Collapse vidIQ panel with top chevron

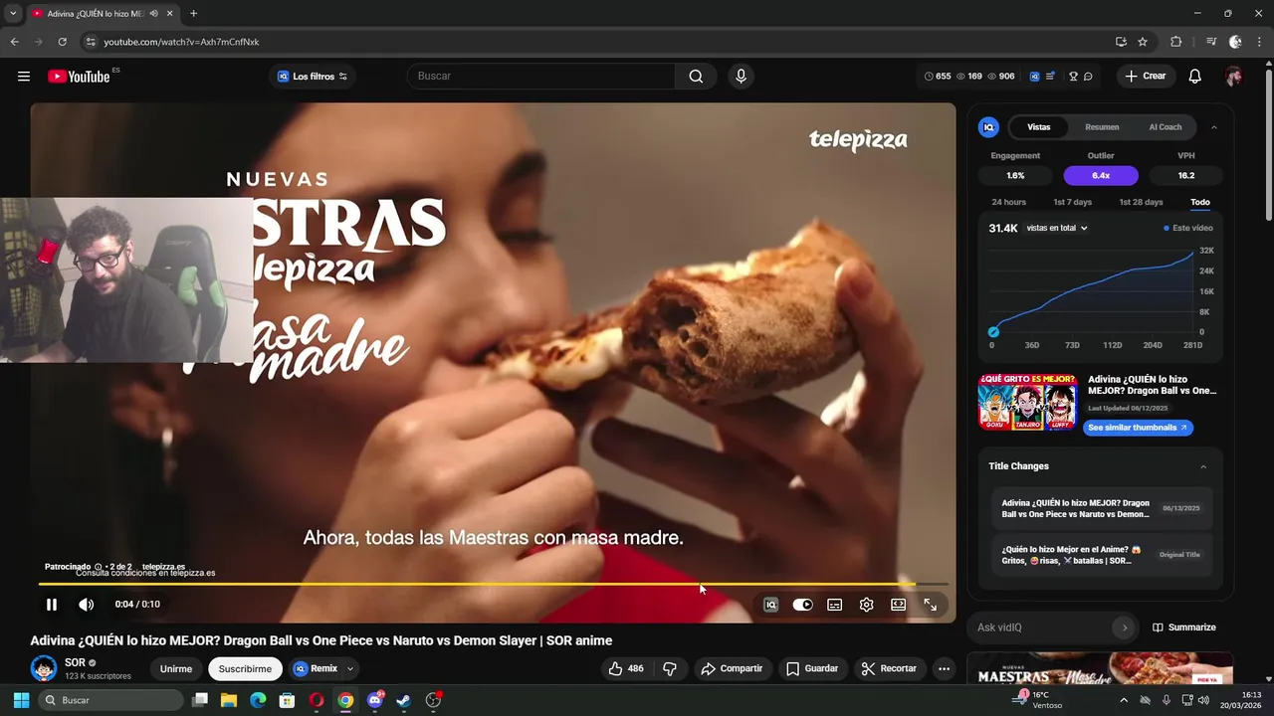[1214, 127]
